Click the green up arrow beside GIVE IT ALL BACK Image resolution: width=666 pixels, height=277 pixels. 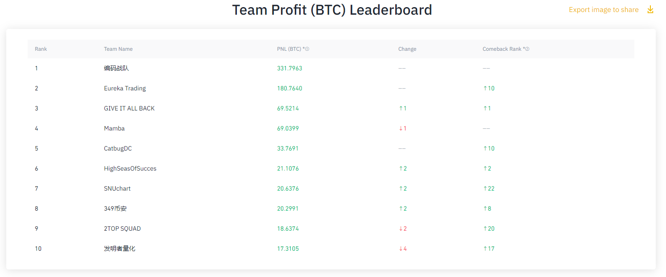click(x=401, y=108)
